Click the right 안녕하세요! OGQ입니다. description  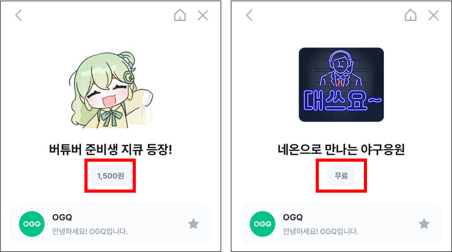point(320,232)
